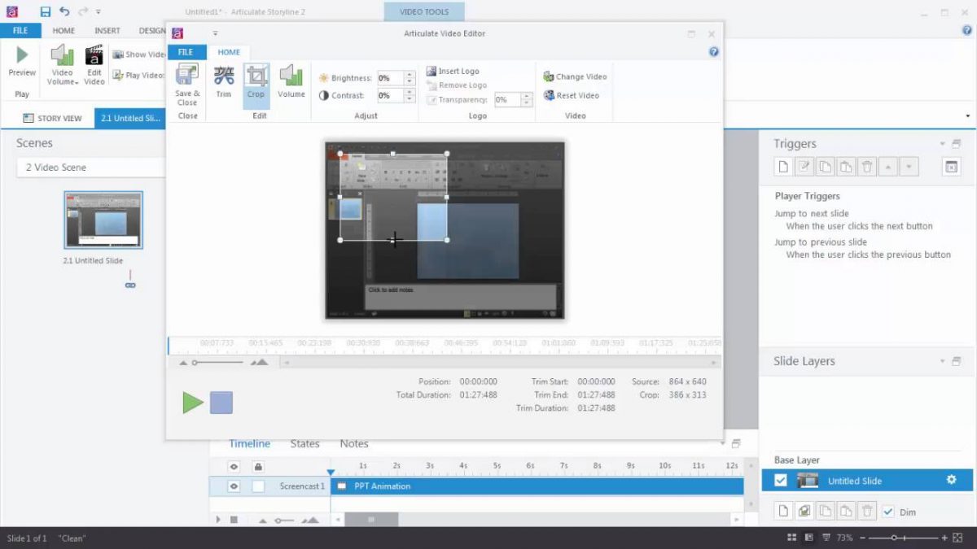Collapse the Slide Layers panel

click(942, 361)
